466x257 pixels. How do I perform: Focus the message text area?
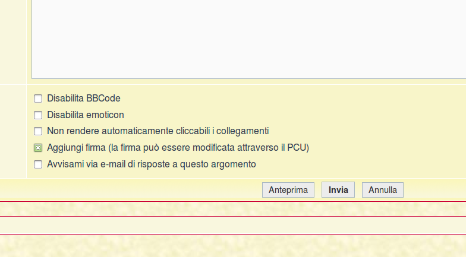[x=238, y=36]
